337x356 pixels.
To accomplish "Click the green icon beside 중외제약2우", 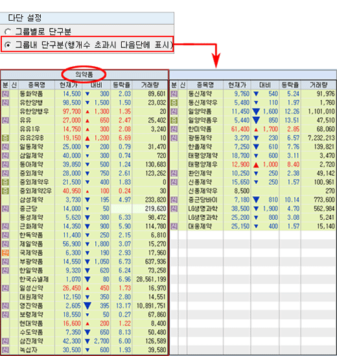I will tap(5, 191).
